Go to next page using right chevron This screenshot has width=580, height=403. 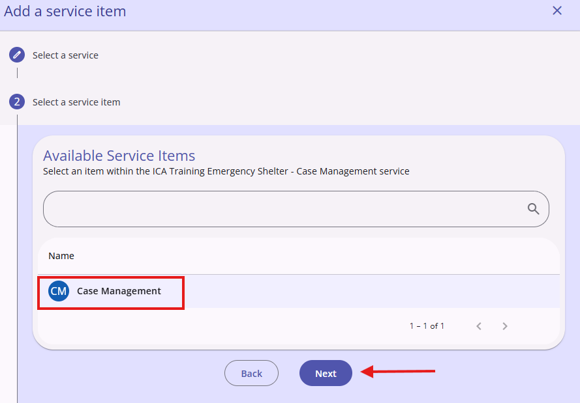(x=505, y=326)
